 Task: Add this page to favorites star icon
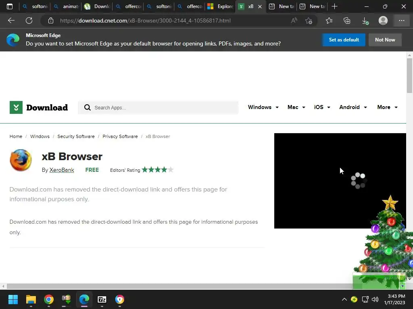[309, 21]
